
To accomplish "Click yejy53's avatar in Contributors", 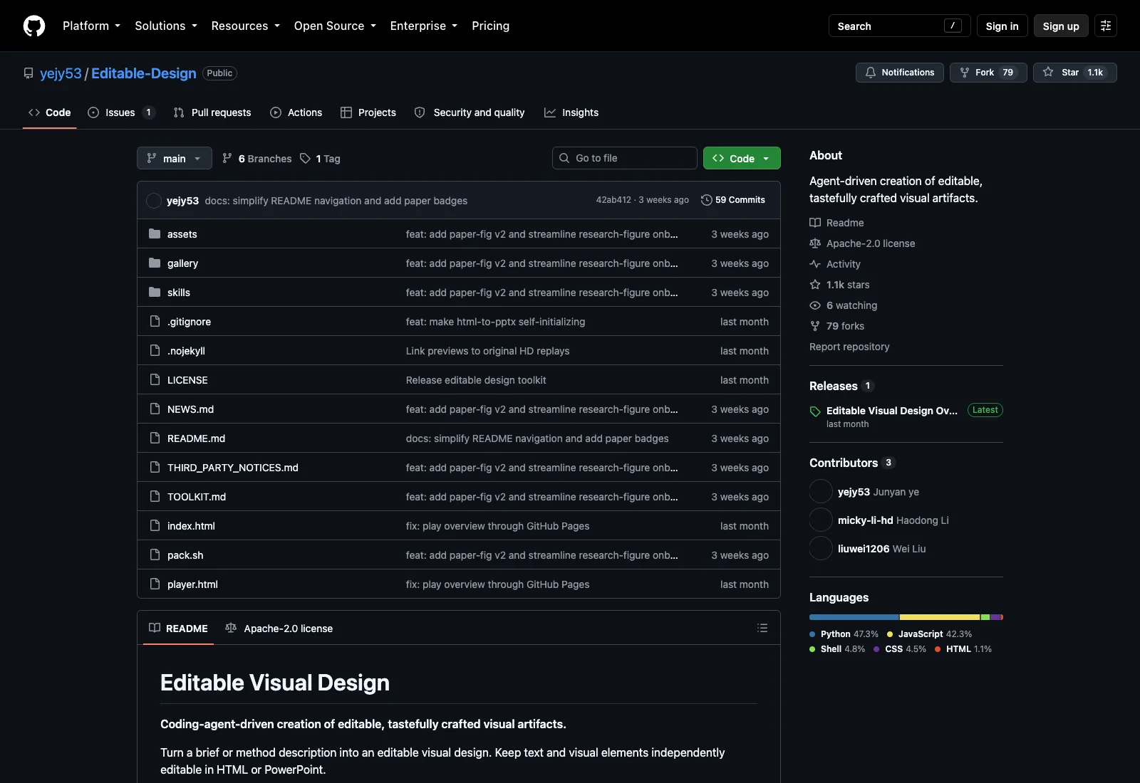I will pyautogui.click(x=821, y=491).
